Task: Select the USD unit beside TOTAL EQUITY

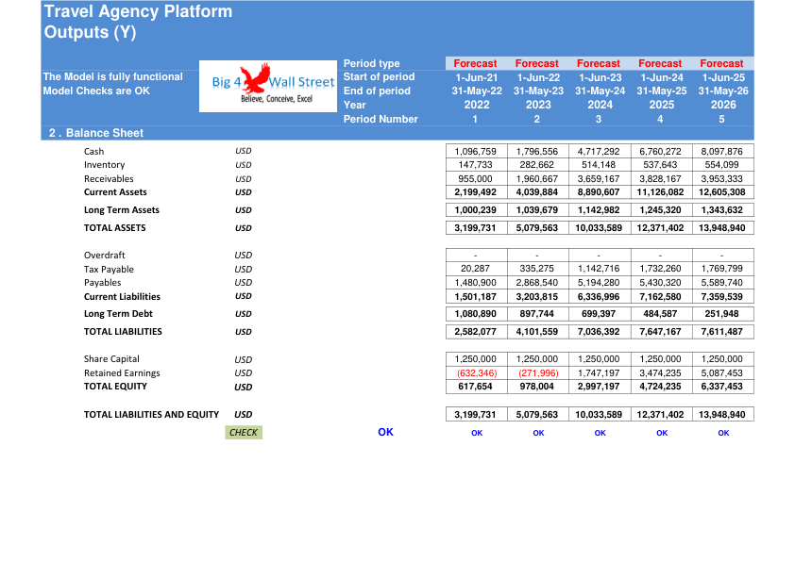Action: [244, 387]
